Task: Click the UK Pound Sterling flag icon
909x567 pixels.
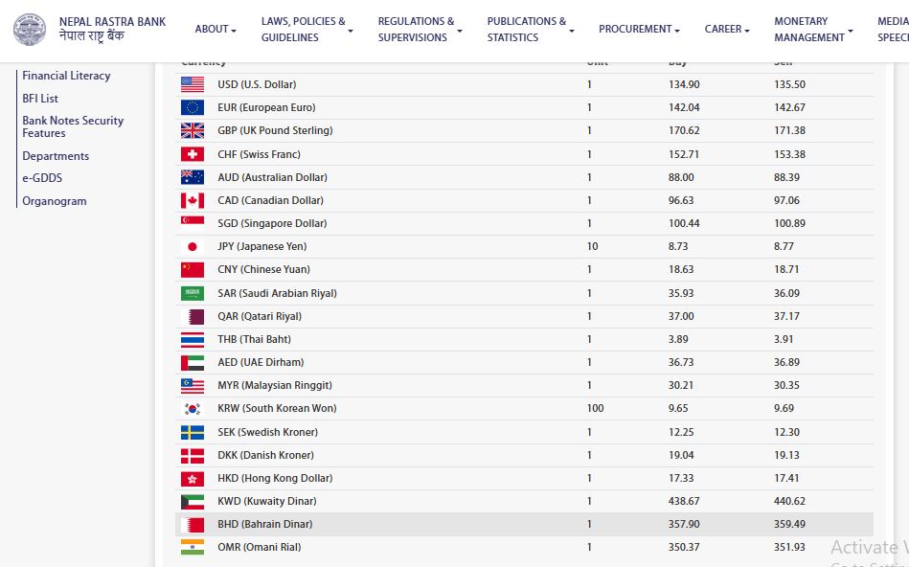Action: [192, 131]
